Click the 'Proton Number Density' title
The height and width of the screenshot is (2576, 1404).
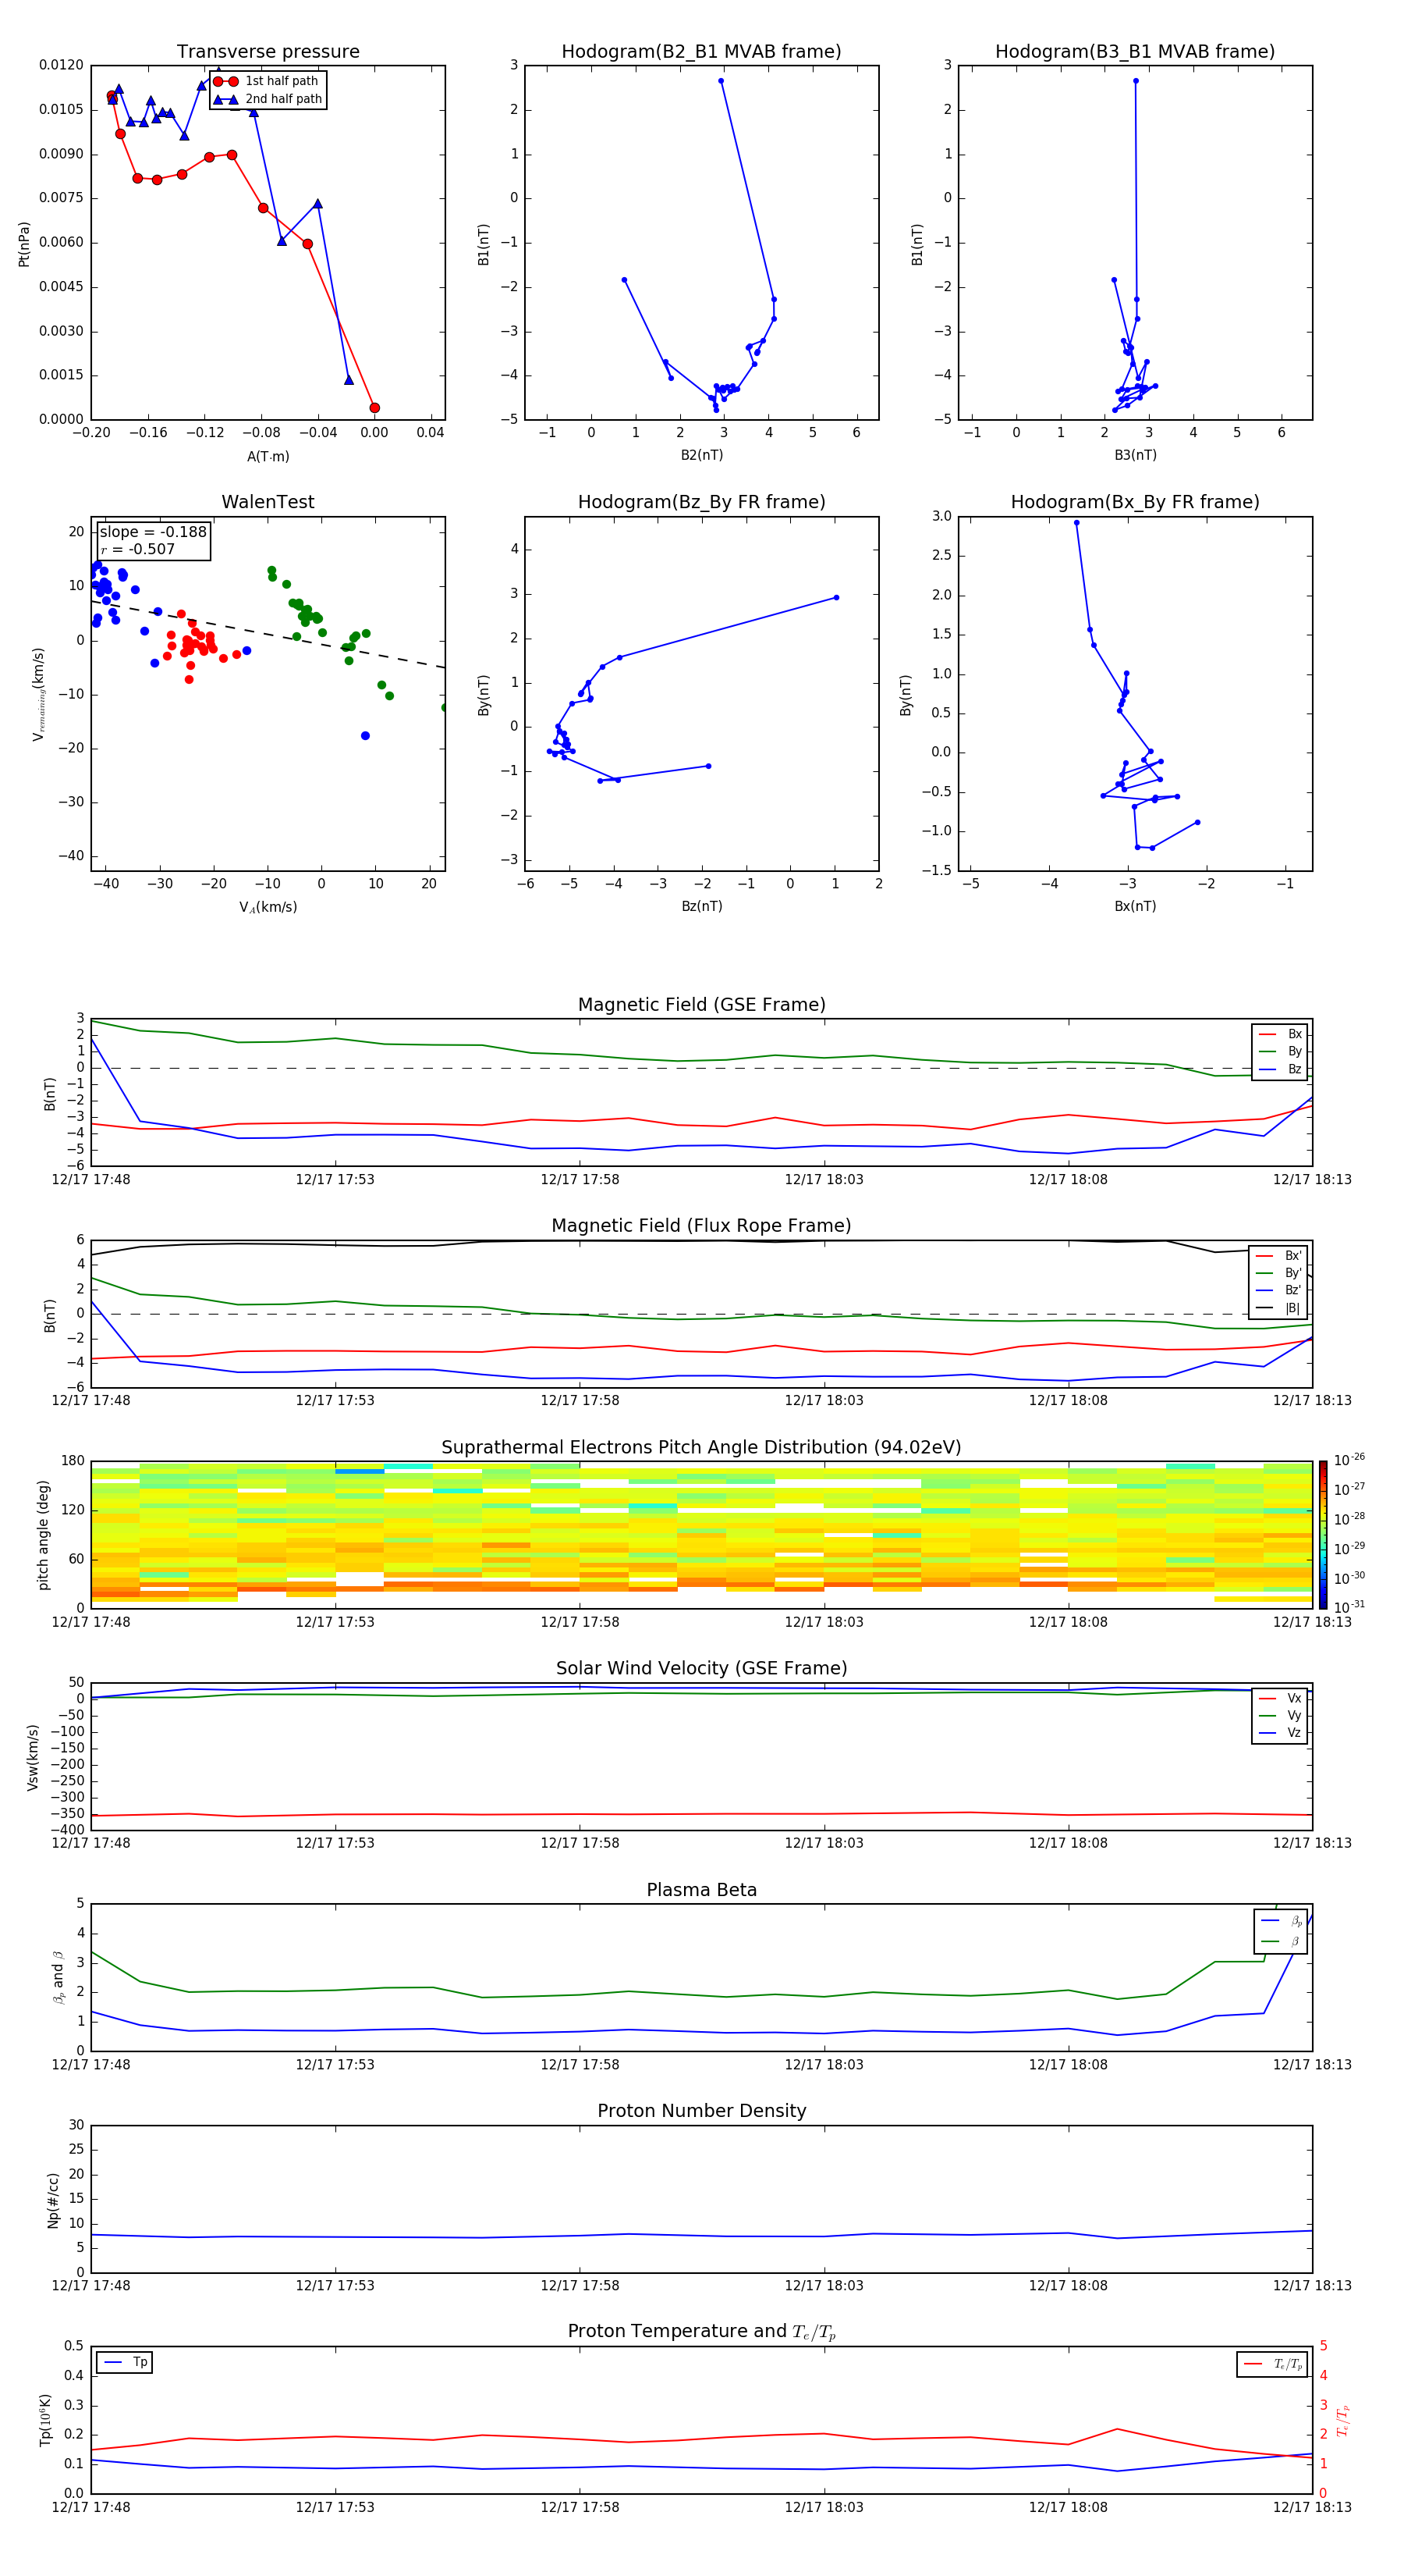tap(701, 2111)
